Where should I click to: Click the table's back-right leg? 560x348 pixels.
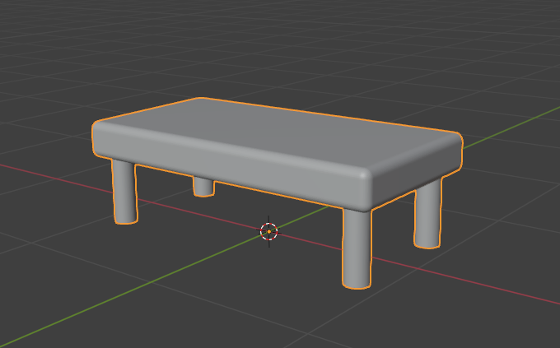[427, 214]
